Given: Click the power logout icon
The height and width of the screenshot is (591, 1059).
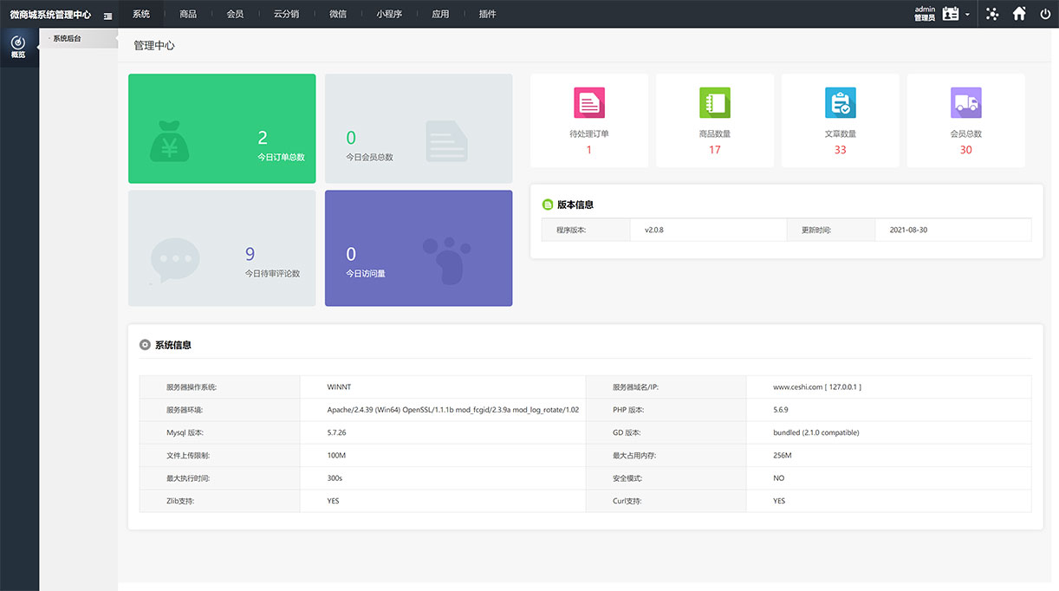Looking at the screenshot, I should pos(1045,14).
